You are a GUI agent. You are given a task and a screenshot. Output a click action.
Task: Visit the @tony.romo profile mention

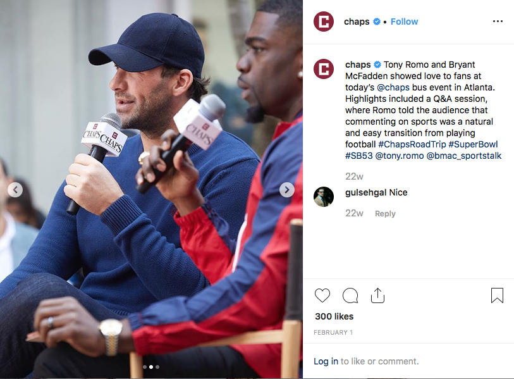click(400, 156)
